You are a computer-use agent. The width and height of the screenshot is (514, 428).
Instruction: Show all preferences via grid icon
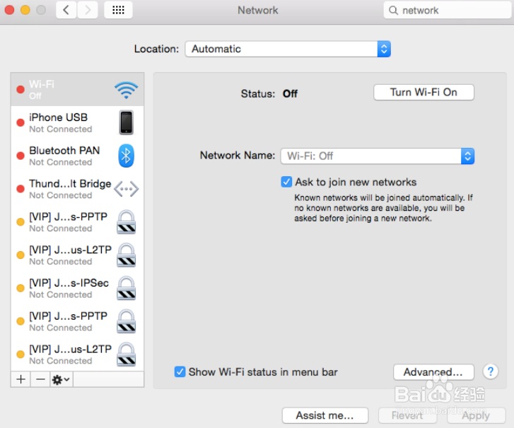point(118,10)
